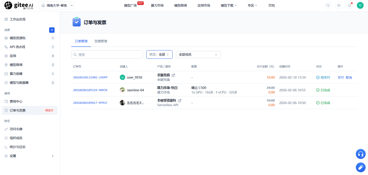The width and height of the screenshot is (368, 175).
Task: Switch to the 发票管理 tab
Action: (101, 41)
